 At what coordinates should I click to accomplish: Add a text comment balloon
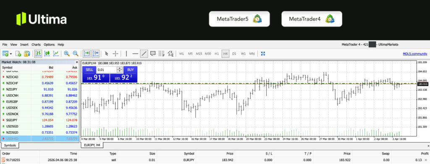153,53
